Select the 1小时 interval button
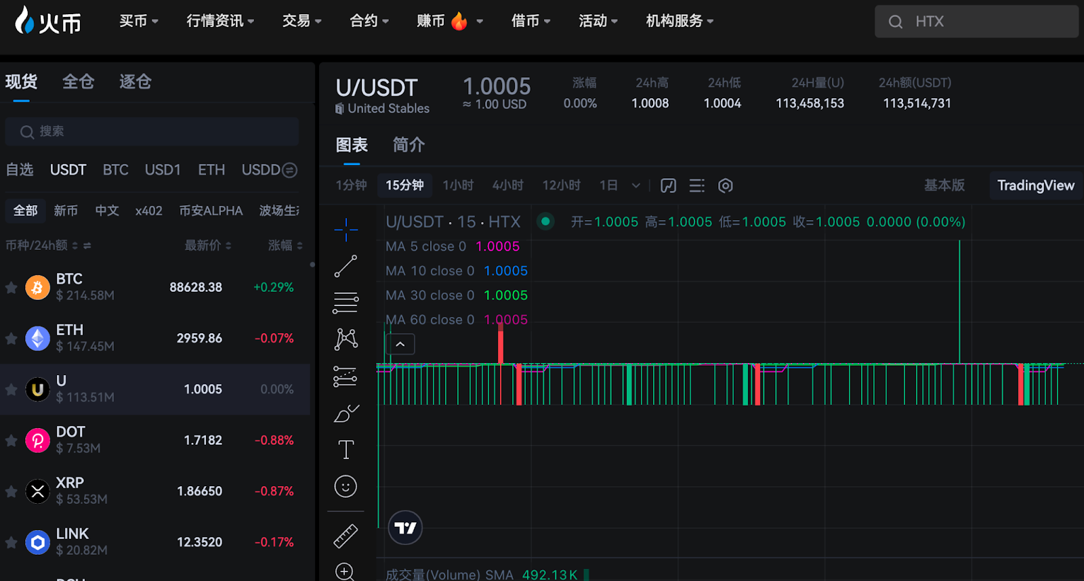Viewport: 1084px width, 581px height. pos(458,186)
